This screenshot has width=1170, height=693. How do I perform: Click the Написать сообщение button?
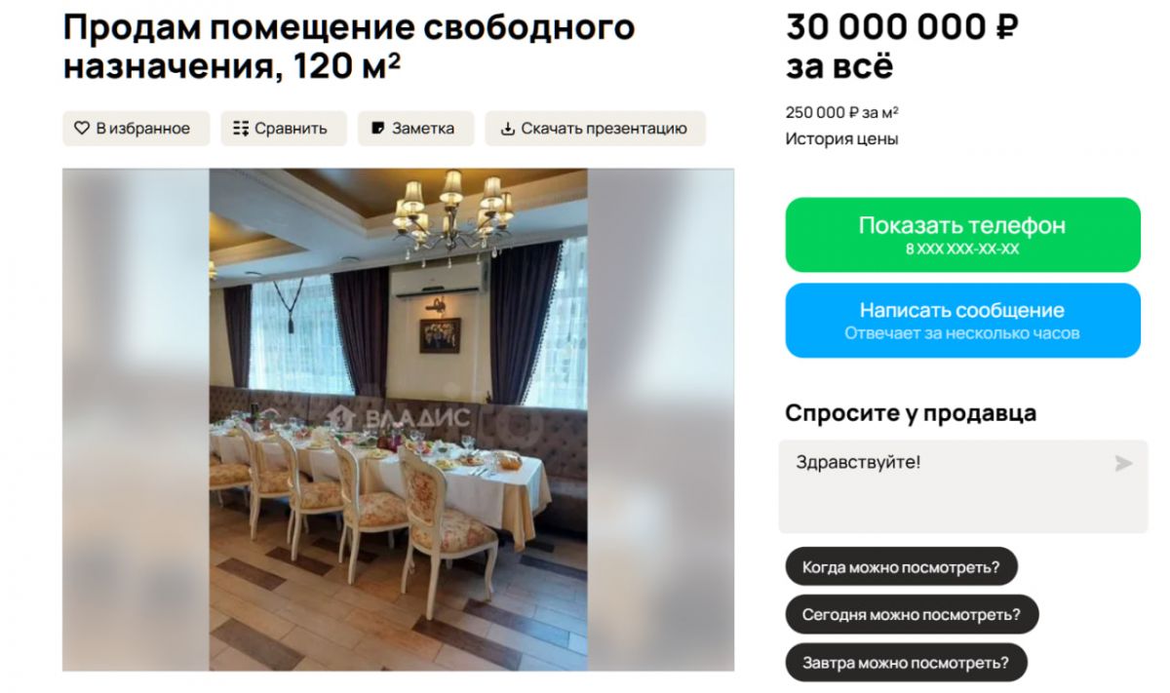pos(962,321)
